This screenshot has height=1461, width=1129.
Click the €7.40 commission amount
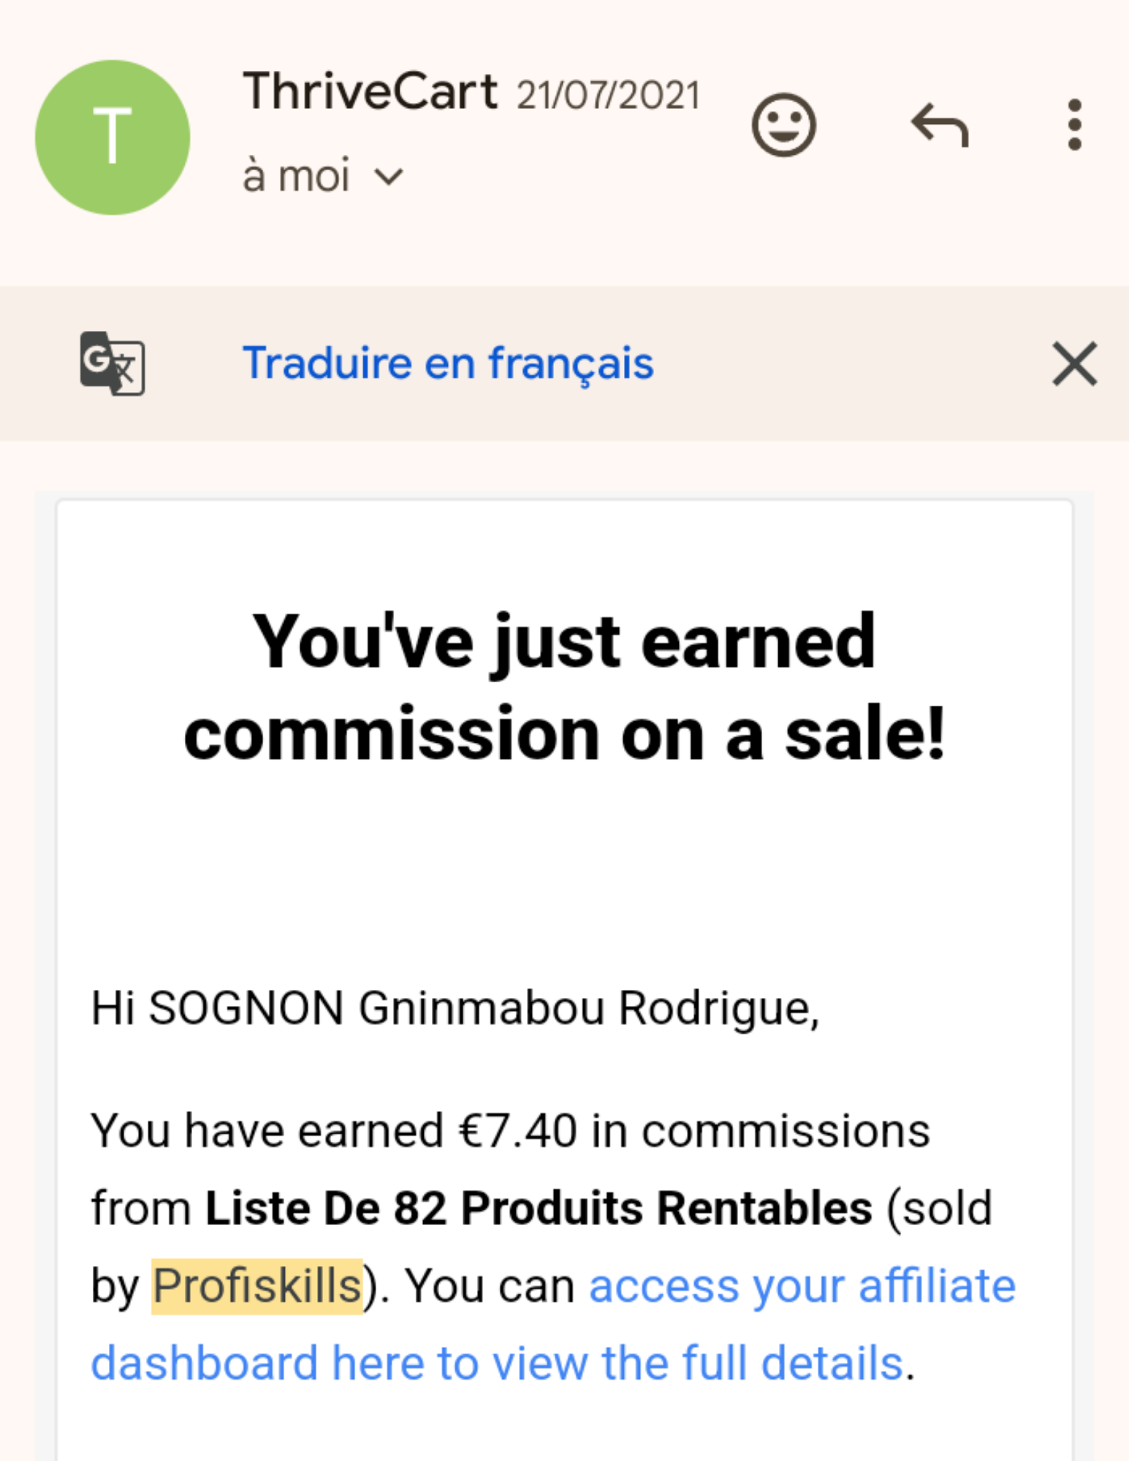tap(517, 1131)
